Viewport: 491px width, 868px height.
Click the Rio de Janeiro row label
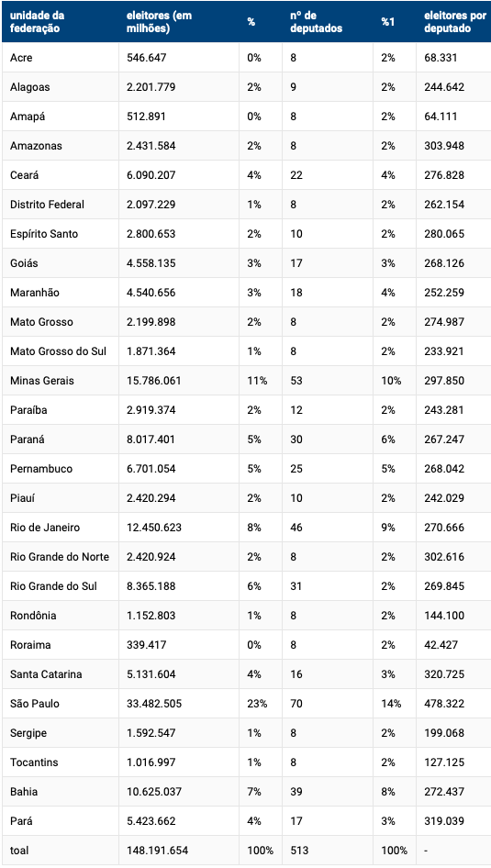tap(45, 528)
